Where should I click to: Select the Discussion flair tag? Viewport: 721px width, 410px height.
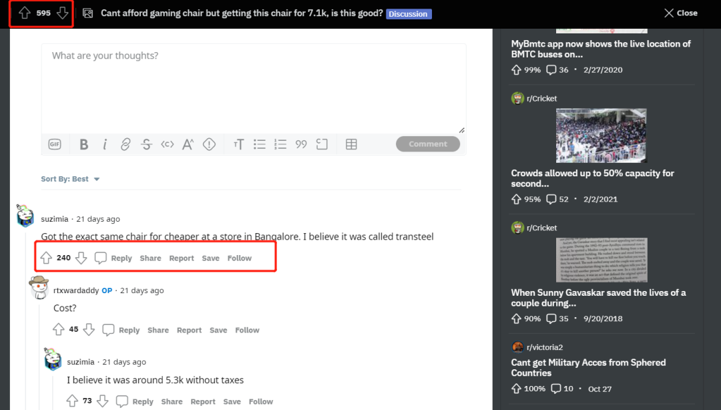[x=409, y=14]
